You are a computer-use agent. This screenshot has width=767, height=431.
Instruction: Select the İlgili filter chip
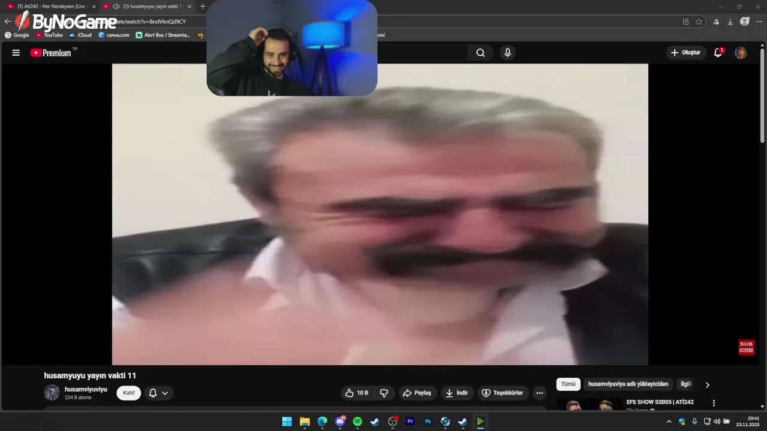tap(686, 384)
